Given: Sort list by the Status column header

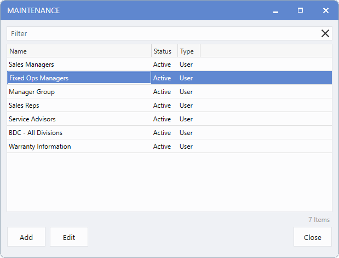Looking at the screenshot, I should 164,51.
